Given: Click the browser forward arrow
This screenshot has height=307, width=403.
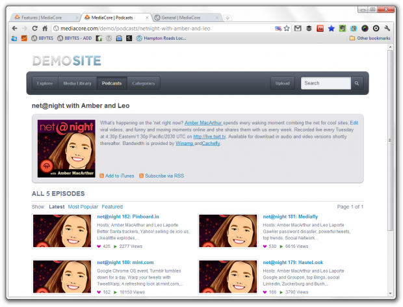Looking at the screenshot, I should (25, 28).
